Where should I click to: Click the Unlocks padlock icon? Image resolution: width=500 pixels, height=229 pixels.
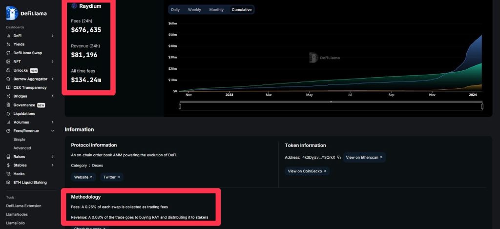tap(8, 70)
